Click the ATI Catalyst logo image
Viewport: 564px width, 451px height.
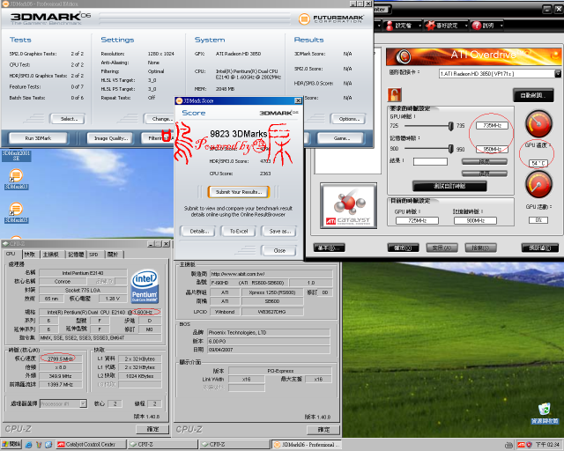pos(349,206)
